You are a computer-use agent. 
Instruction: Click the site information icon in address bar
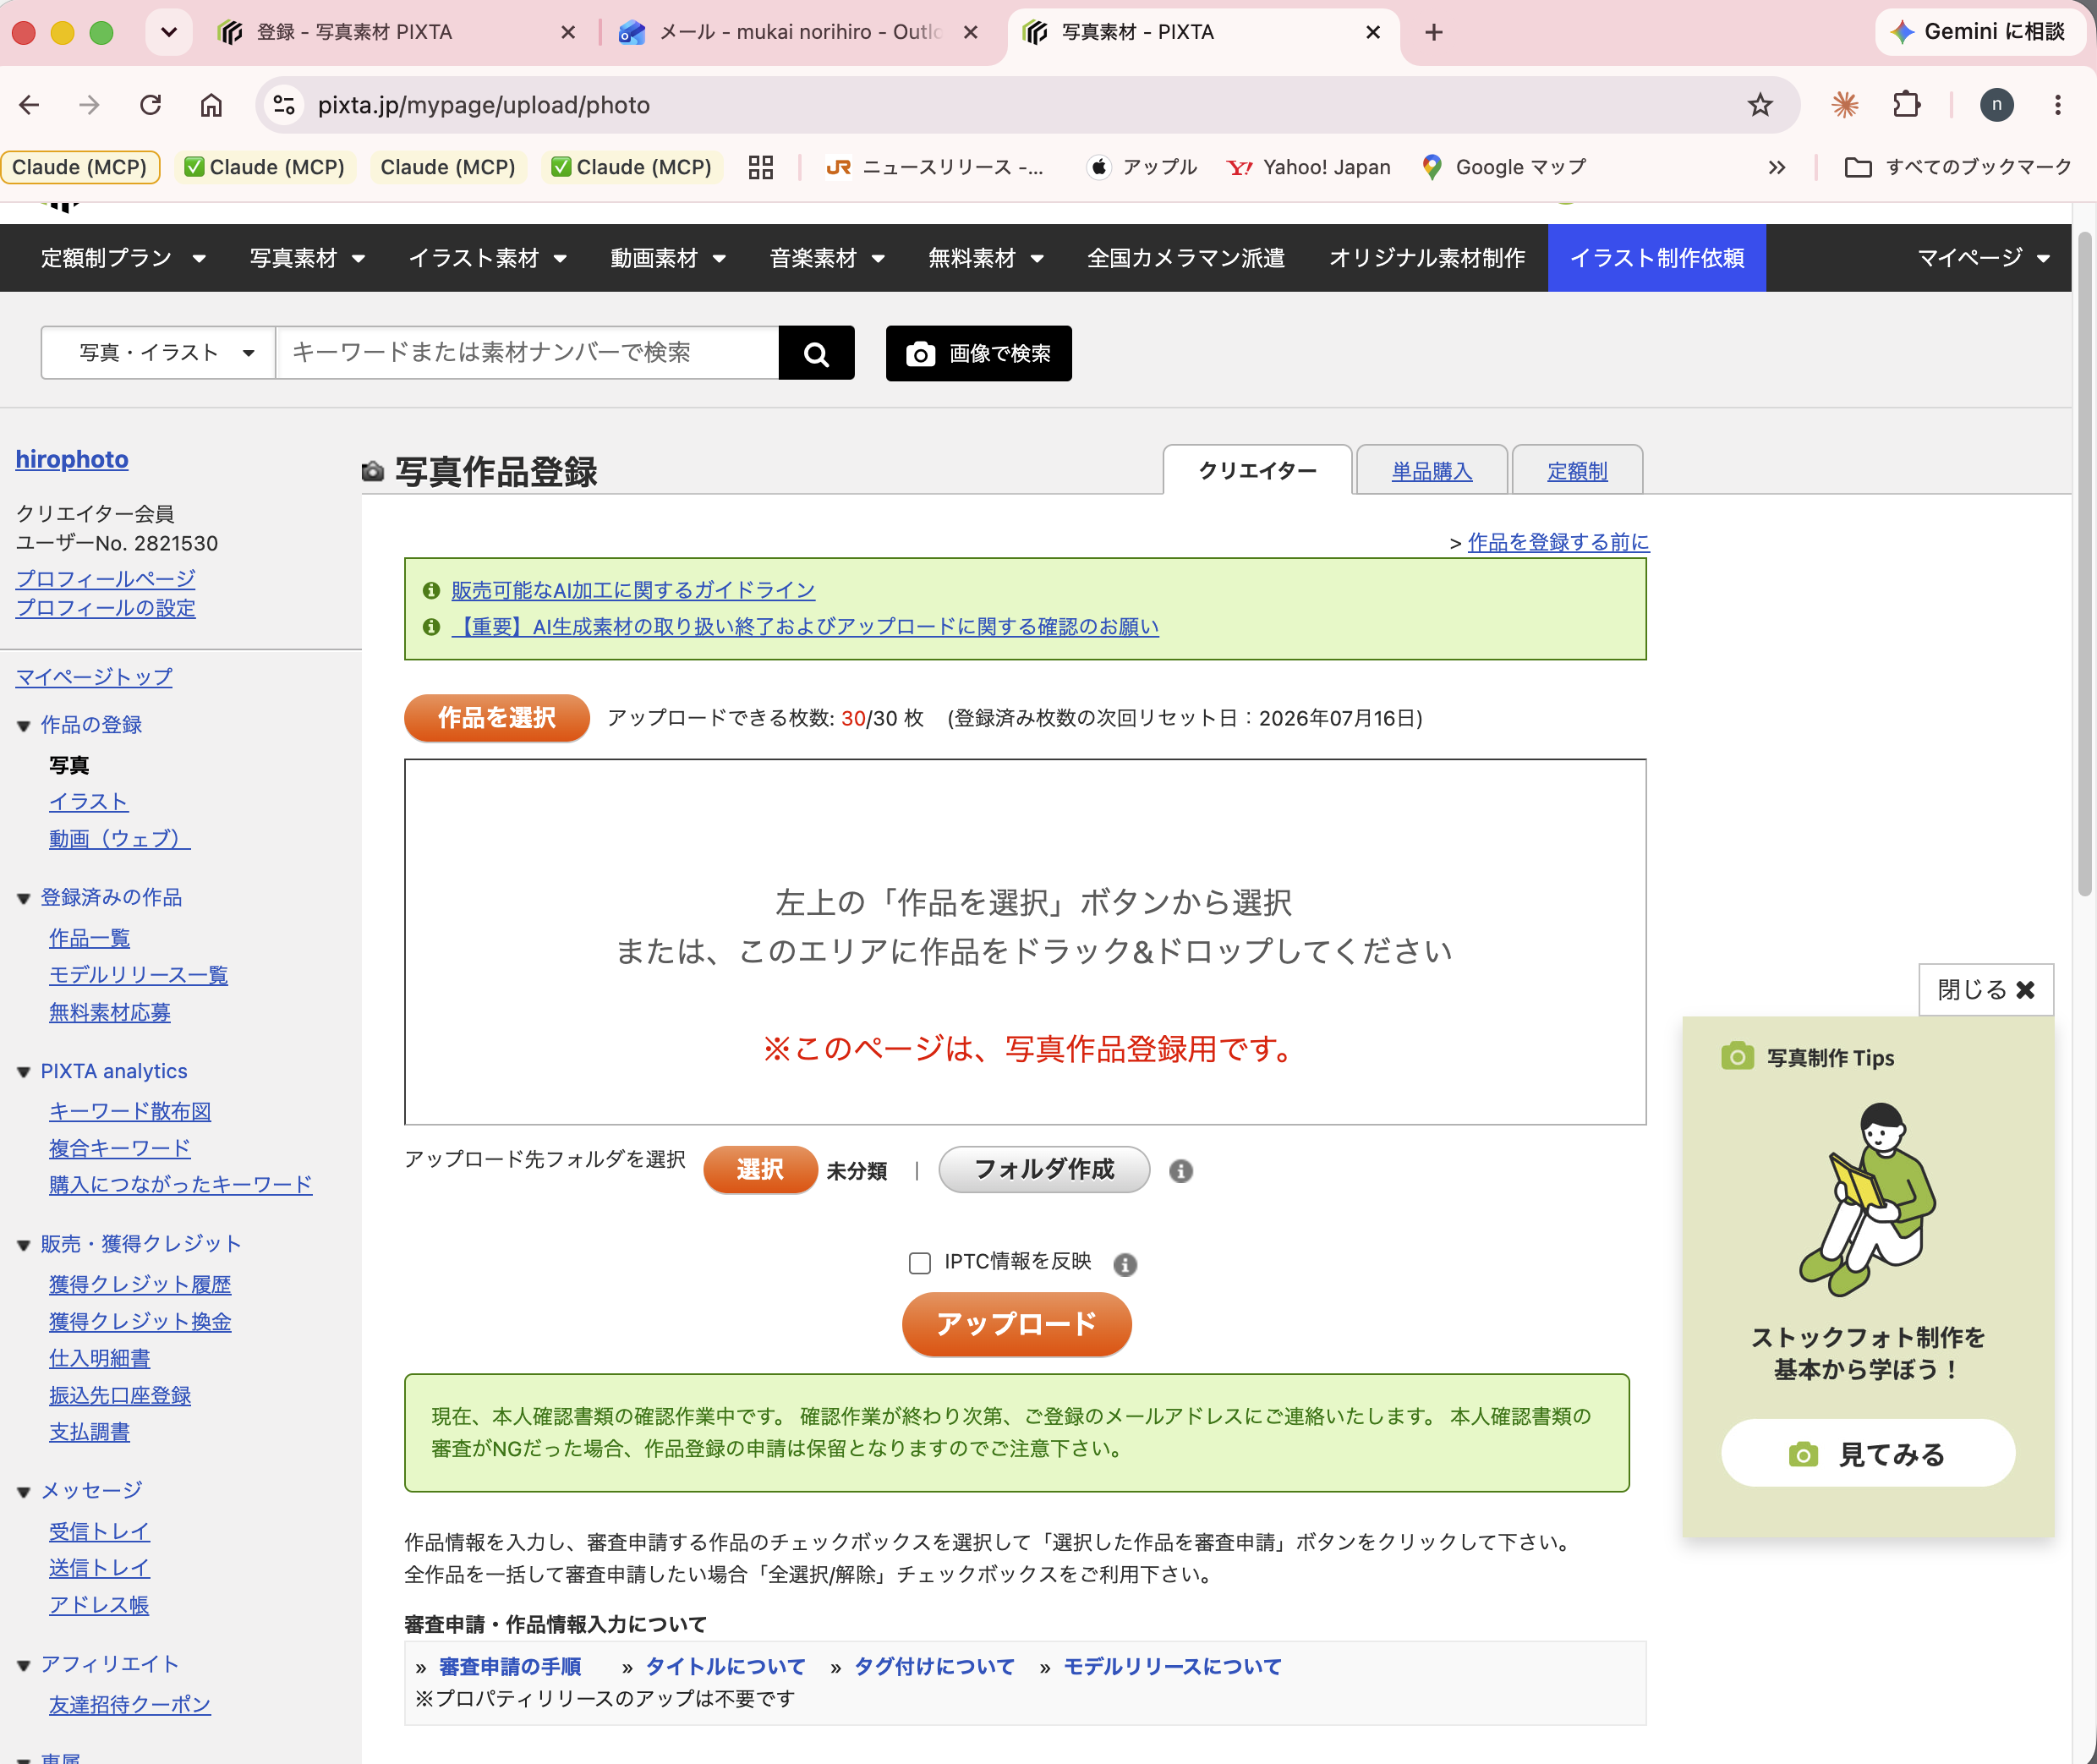[284, 105]
